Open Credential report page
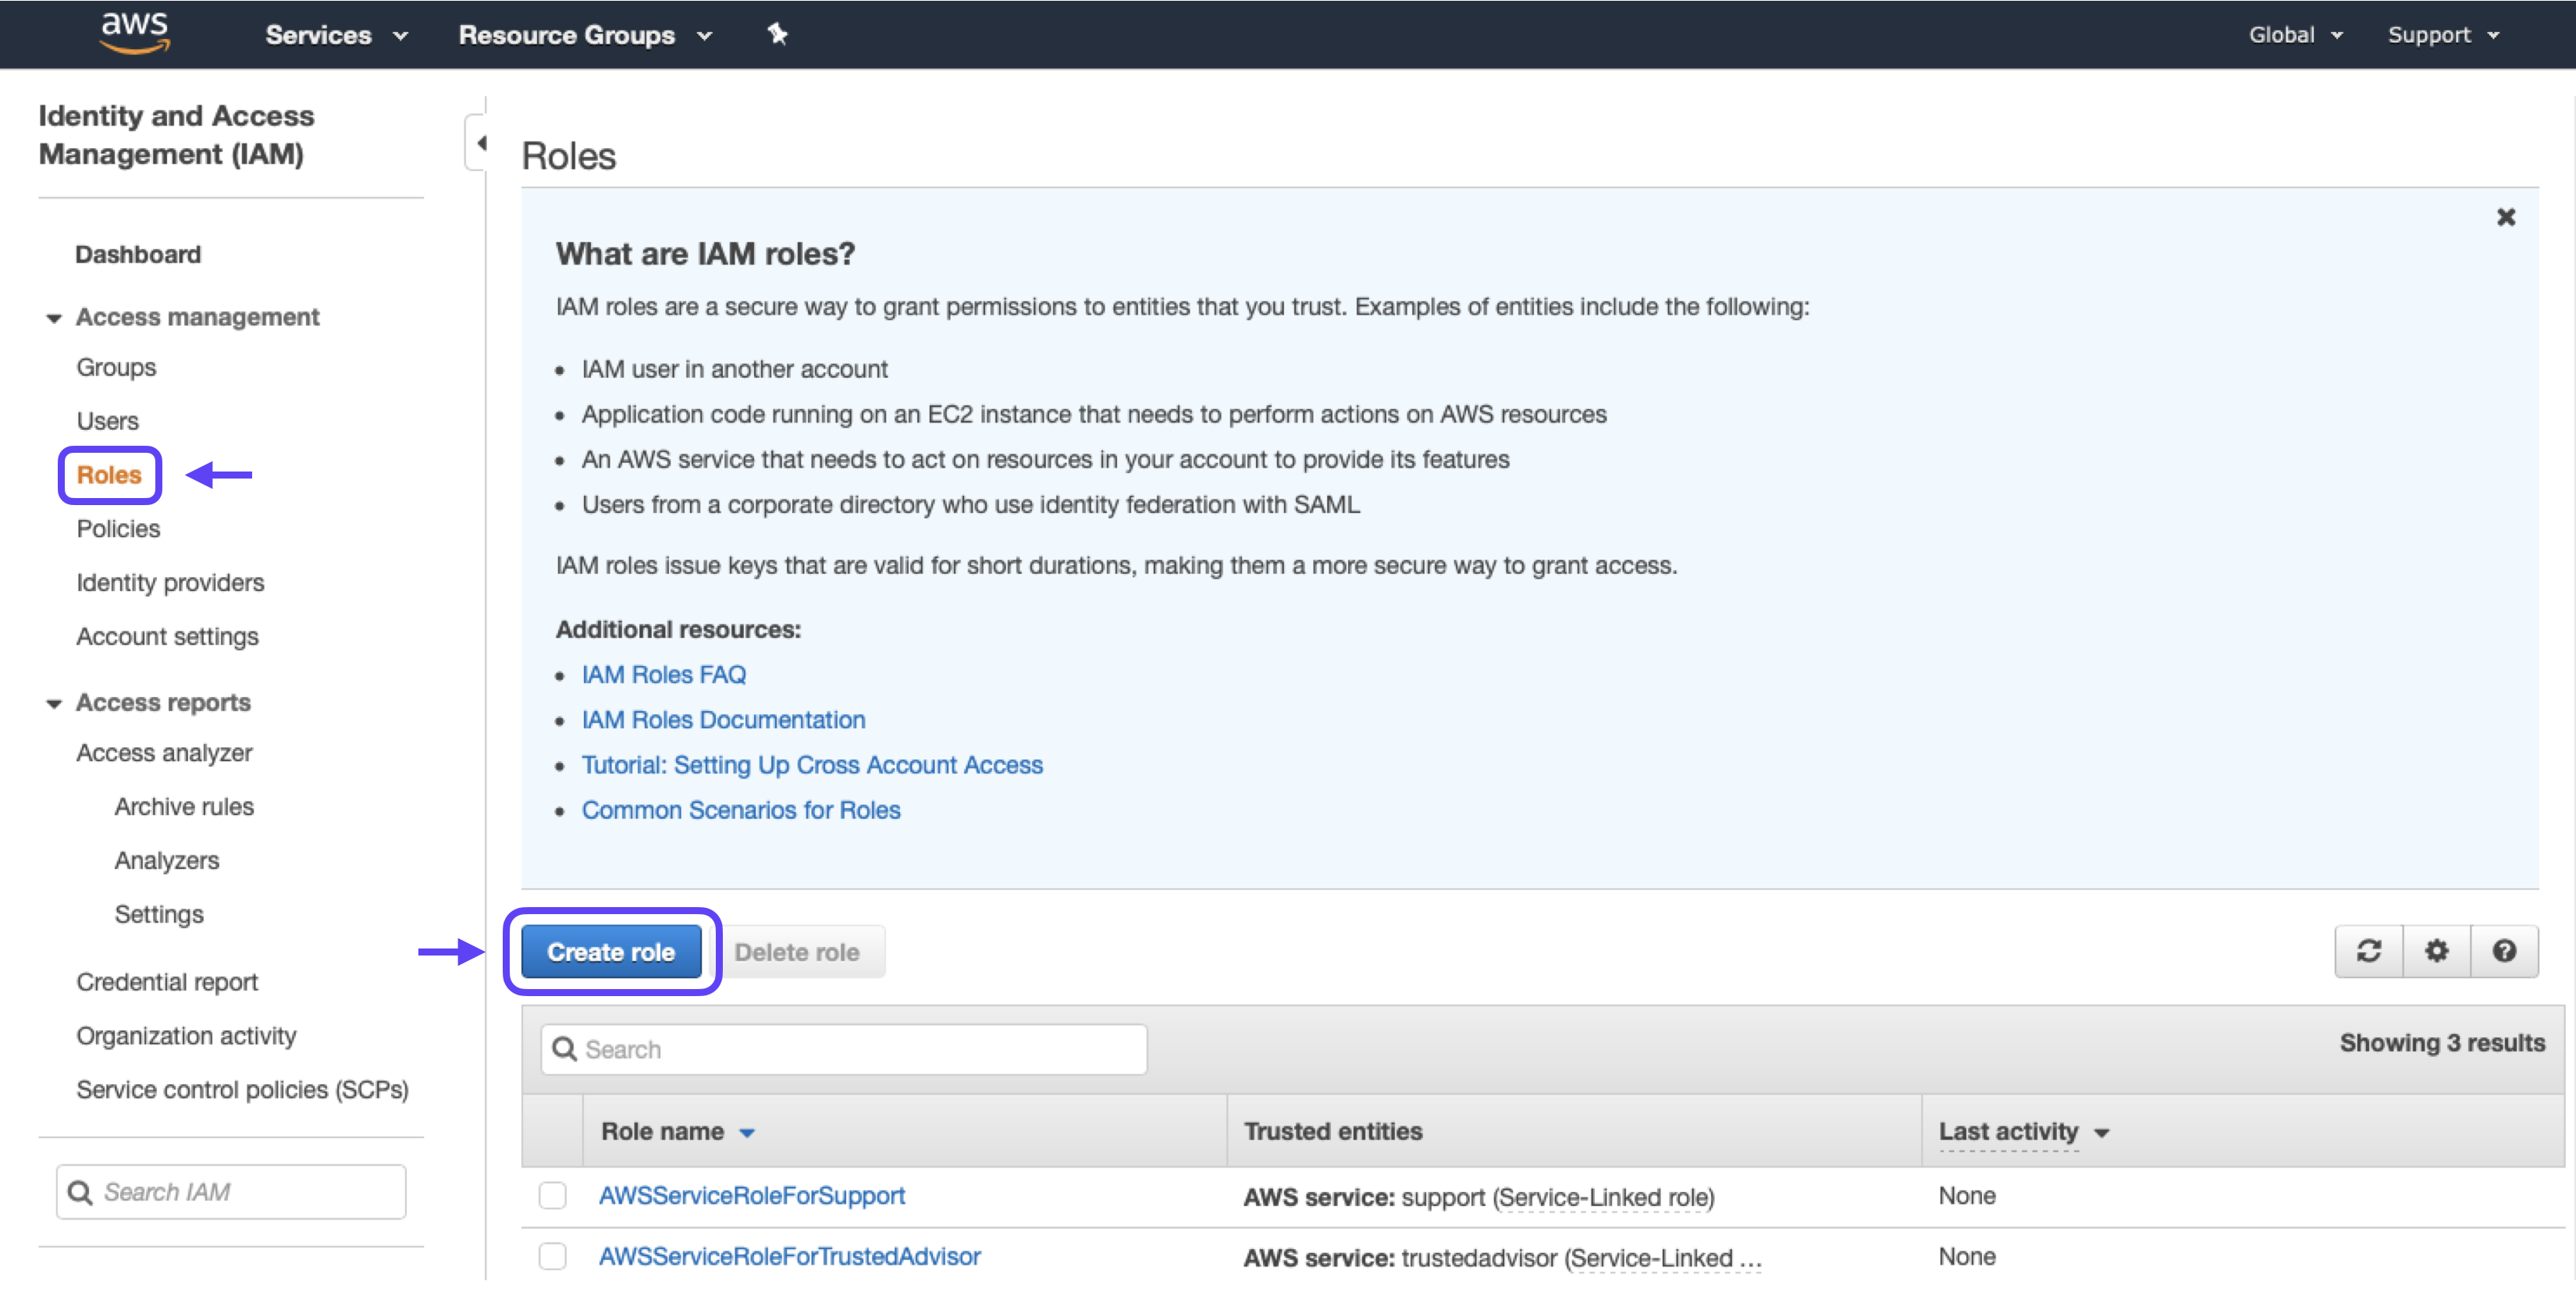This screenshot has width=2576, height=1299. tap(167, 983)
